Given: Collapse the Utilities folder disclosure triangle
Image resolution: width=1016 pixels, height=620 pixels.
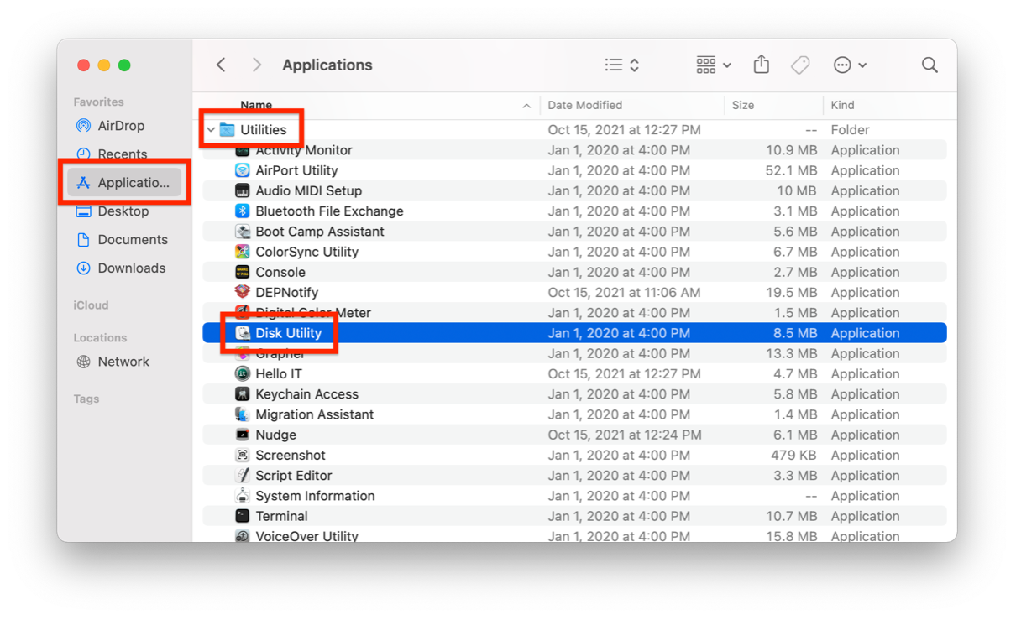Looking at the screenshot, I should 211,130.
